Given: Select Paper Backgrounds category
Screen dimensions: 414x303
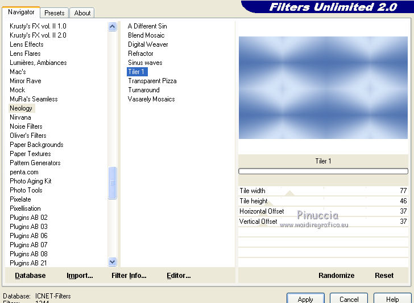Looking at the screenshot, I should pos(36,145).
